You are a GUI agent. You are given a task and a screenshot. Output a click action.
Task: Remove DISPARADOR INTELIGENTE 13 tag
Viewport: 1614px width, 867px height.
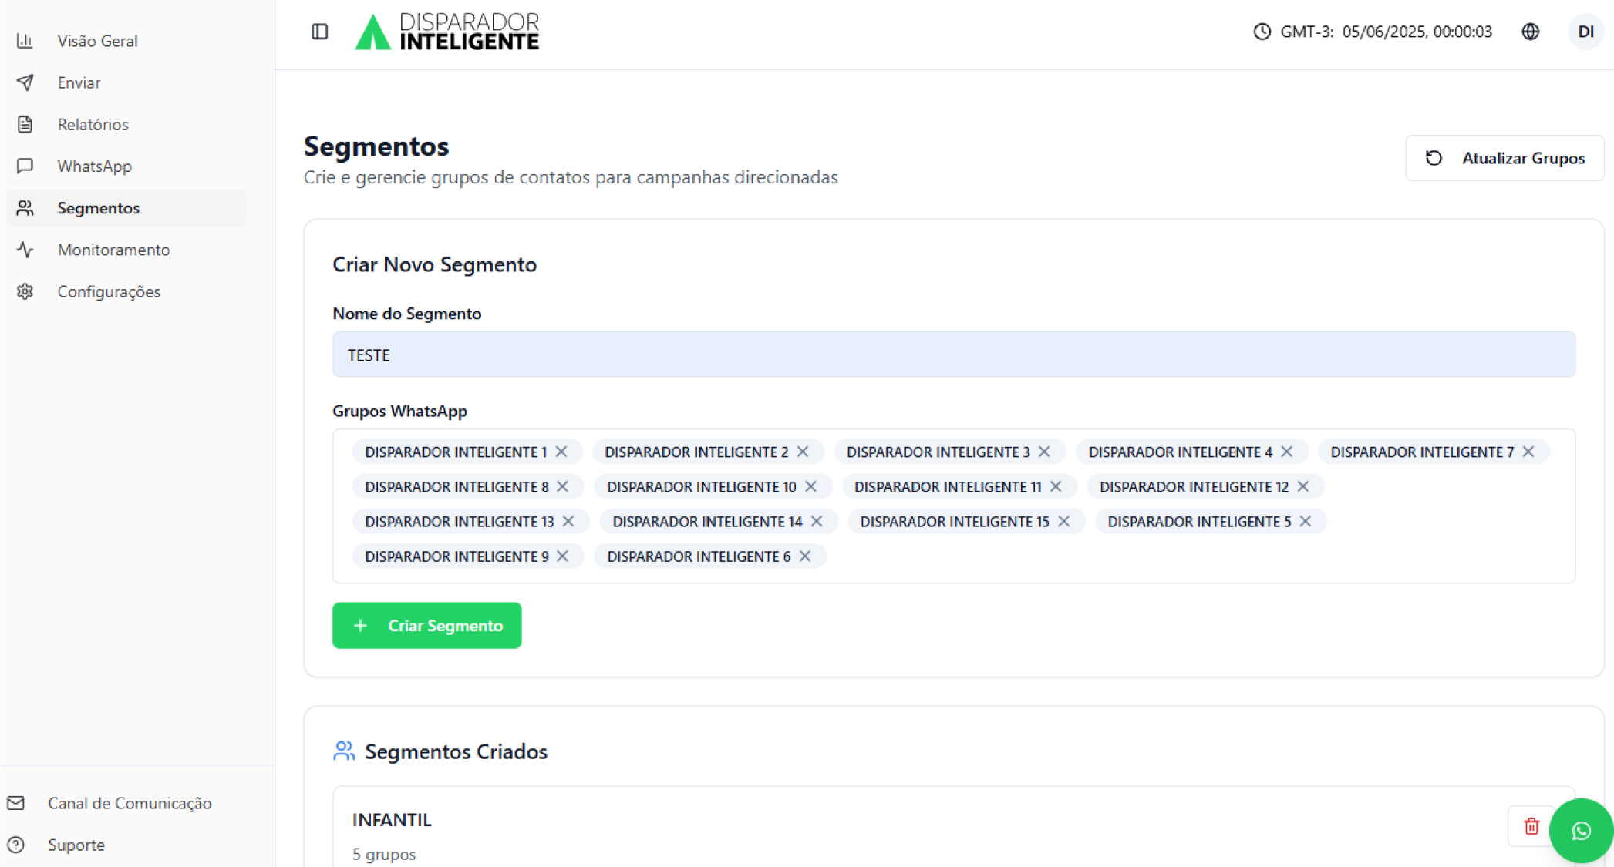click(x=568, y=521)
